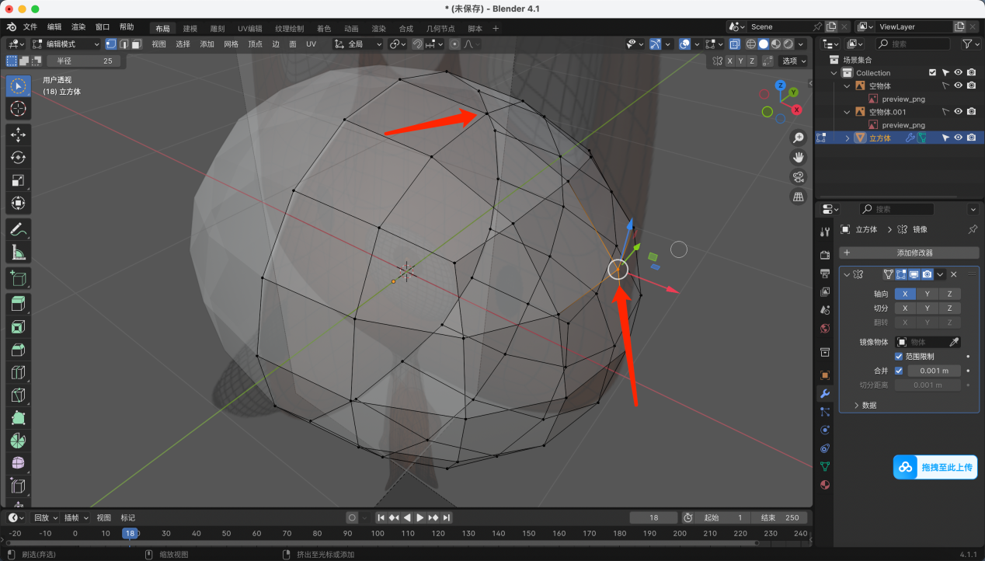985x561 pixels.
Task: Toggle the 合并 merge checkbox
Action: [x=899, y=371]
